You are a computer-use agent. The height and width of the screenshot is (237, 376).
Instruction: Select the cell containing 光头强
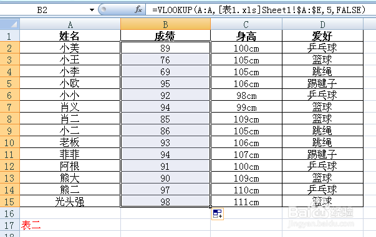click(70, 201)
